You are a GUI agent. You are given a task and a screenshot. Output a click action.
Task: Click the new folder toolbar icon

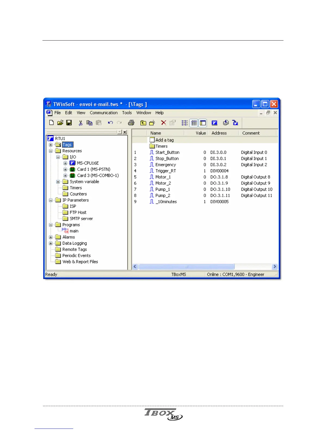tap(152, 123)
